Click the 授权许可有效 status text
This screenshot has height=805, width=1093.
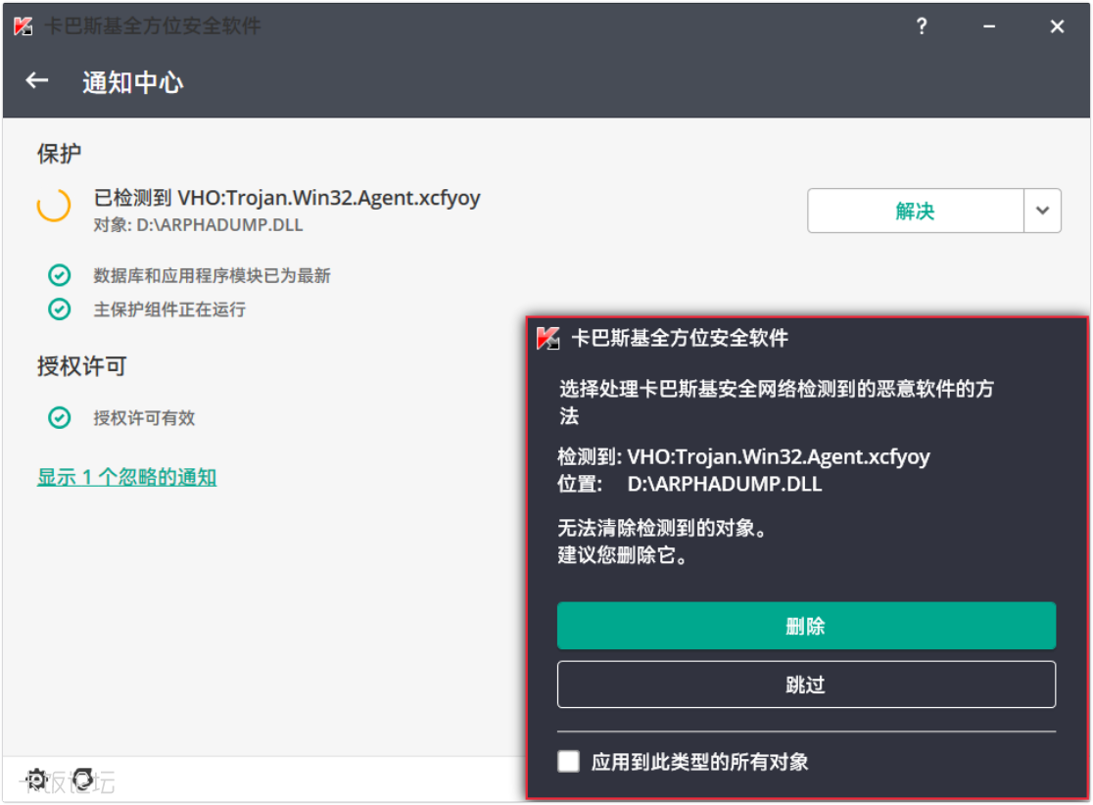point(144,417)
